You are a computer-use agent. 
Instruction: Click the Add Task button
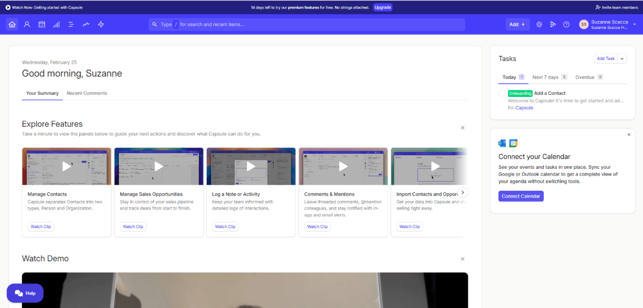[x=606, y=59]
